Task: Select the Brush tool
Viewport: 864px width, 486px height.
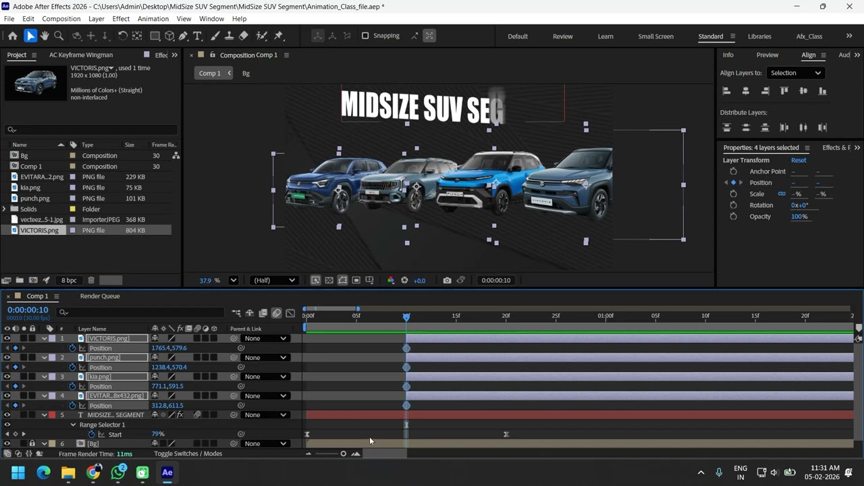Action: tap(215, 36)
